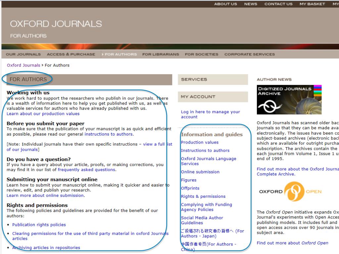Image resolution: width=339 pixels, height=254 pixels.
Task: Click the Author News heading
Action: (x=274, y=79)
